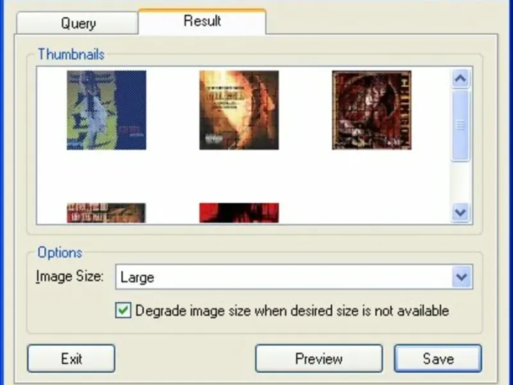Open the Image Size dropdown
The image size is (513, 385).
pos(294,277)
